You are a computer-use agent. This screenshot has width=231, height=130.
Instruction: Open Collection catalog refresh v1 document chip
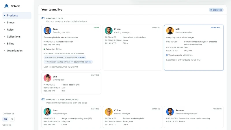[x=68, y=62]
